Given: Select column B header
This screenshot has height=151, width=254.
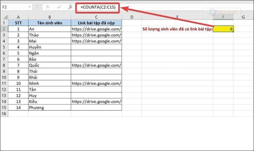Looking at the screenshot, I should point(50,17).
